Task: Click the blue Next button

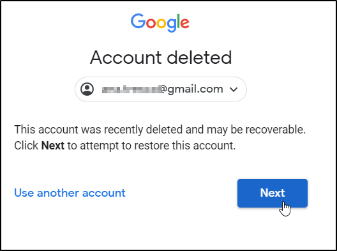Action: [x=273, y=193]
